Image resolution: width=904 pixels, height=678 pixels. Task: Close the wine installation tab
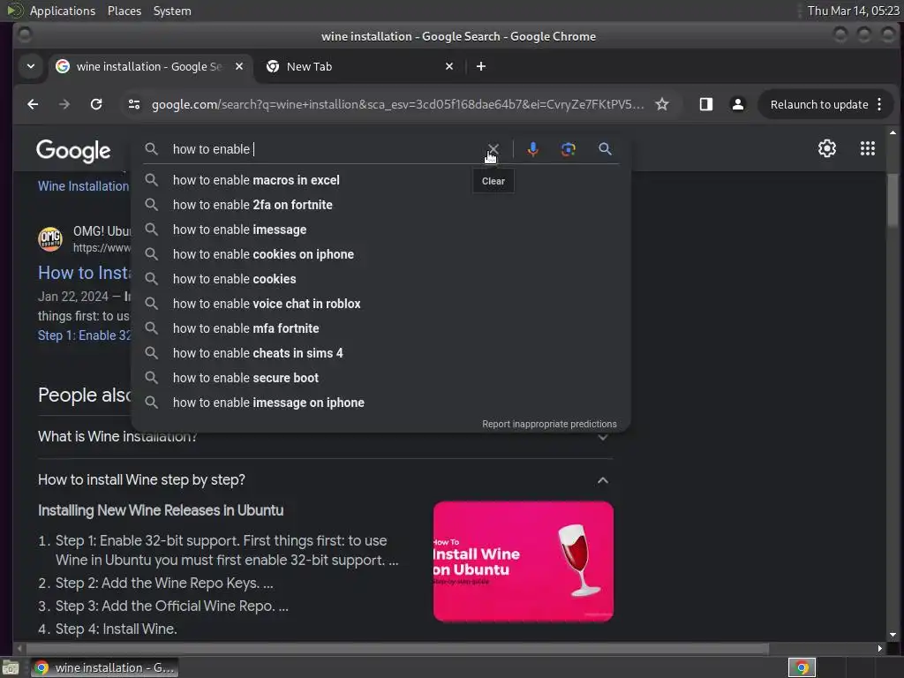(x=238, y=66)
